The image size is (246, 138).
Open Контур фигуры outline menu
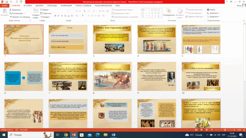[x=194, y=13]
